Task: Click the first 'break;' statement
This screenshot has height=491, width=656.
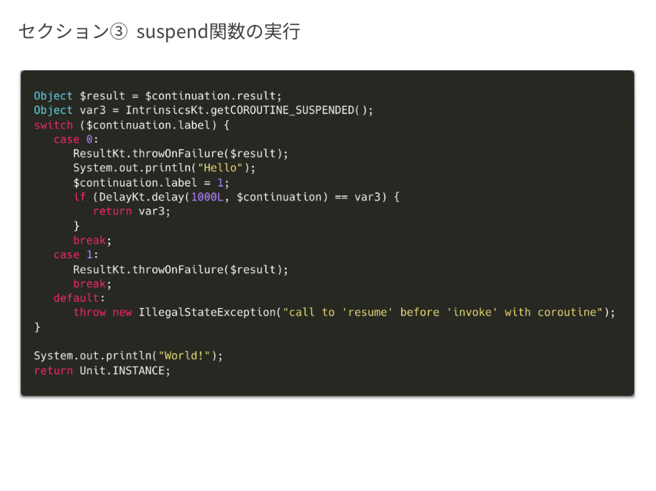Action: 92,241
